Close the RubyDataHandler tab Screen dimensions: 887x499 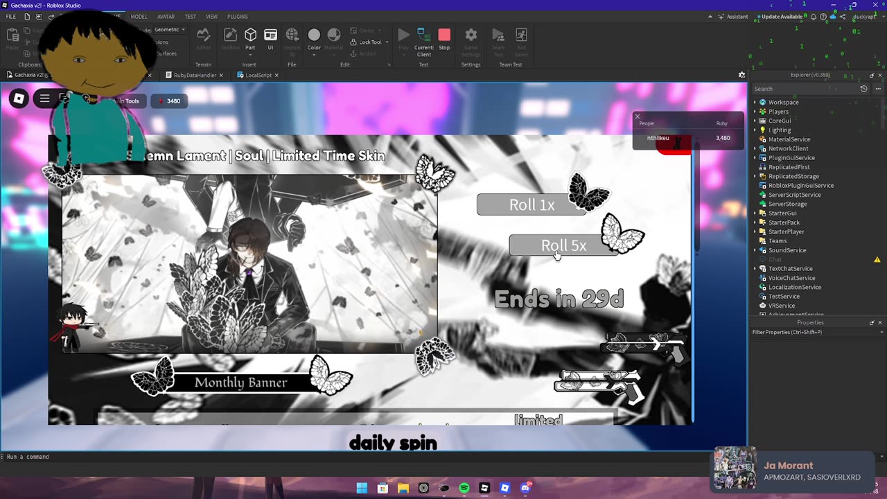tap(221, 75)
